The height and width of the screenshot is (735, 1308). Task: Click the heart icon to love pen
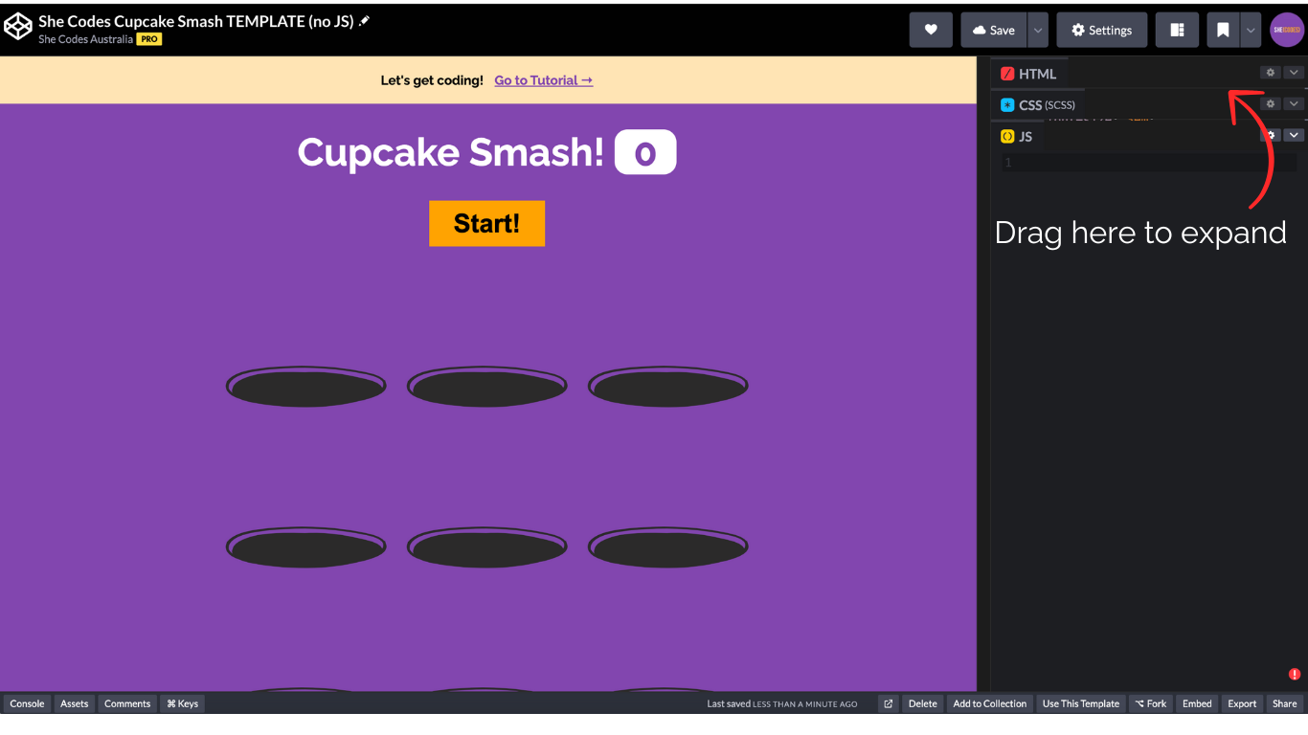[931, 31]
